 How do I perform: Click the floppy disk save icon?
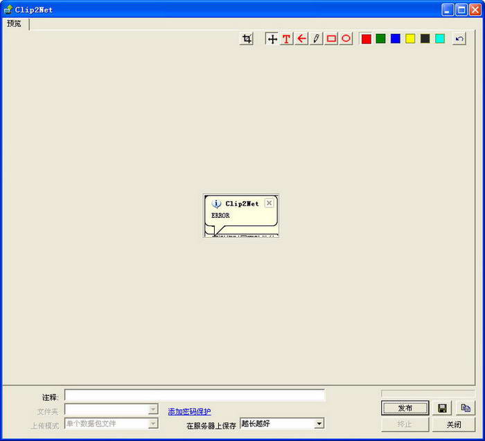(x=442, y=408)
